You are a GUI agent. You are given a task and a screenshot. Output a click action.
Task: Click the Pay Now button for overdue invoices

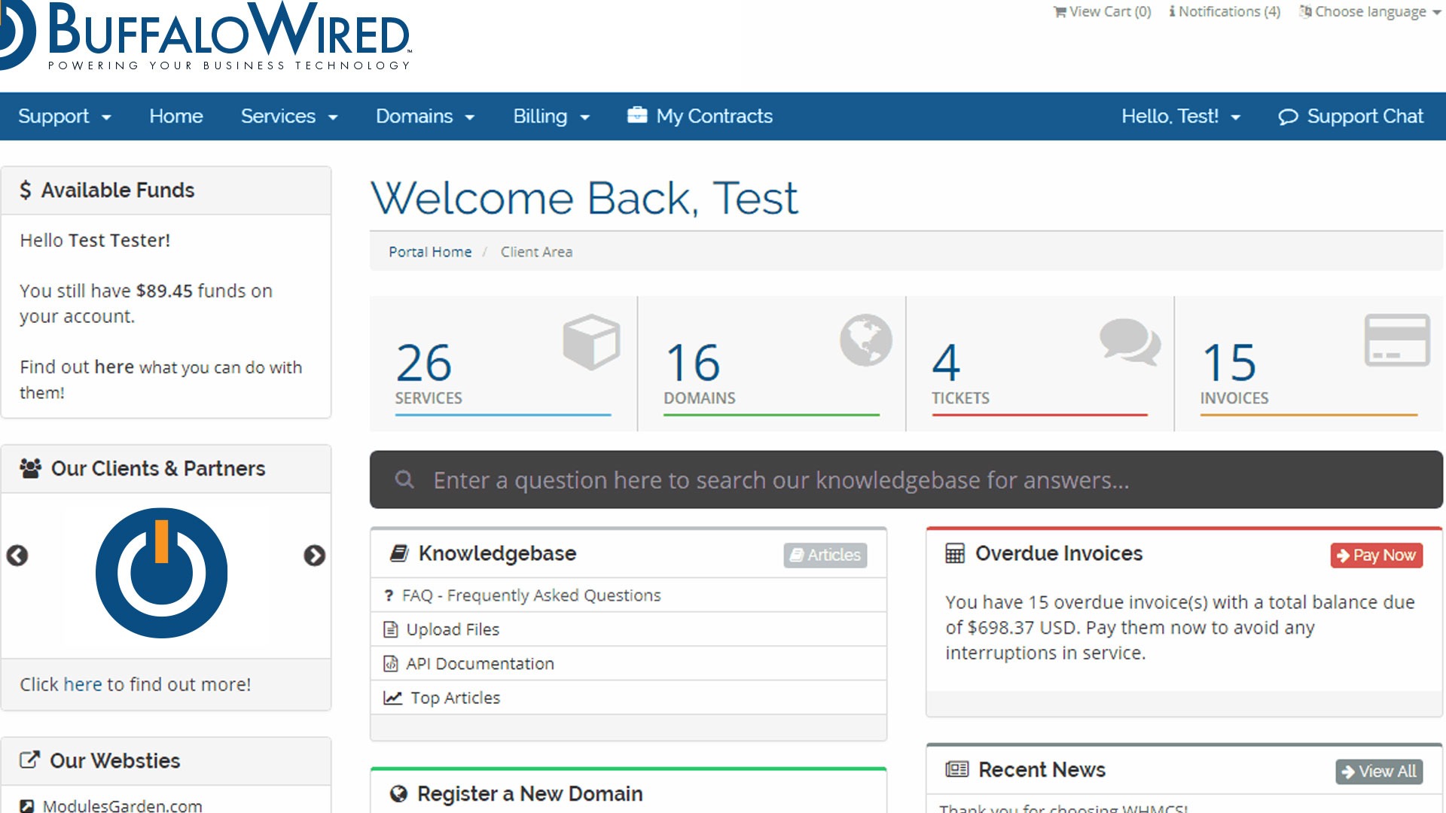pos(1376,555)
